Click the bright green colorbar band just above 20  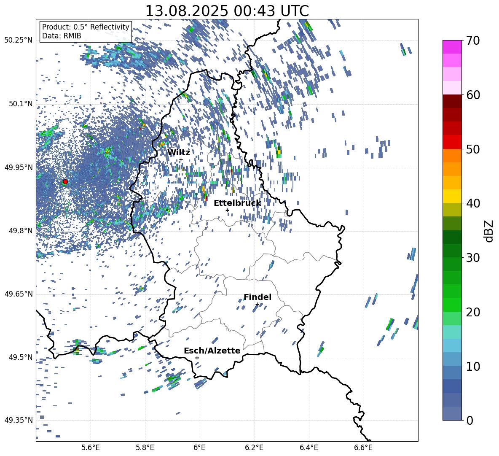452,305
